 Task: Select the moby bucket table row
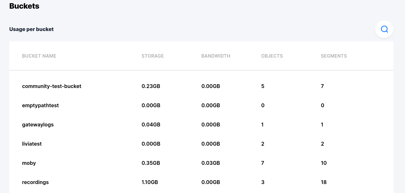point(201,163)
